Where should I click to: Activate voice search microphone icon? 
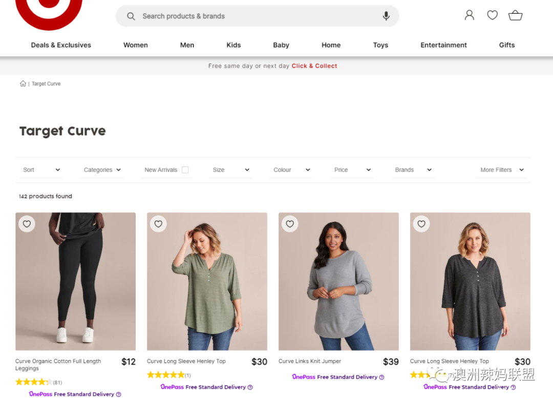386,16
